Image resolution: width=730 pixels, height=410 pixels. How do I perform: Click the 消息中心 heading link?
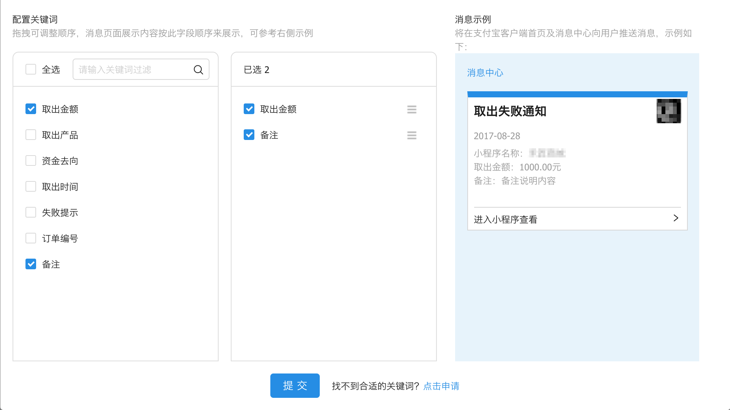point(485,73)
